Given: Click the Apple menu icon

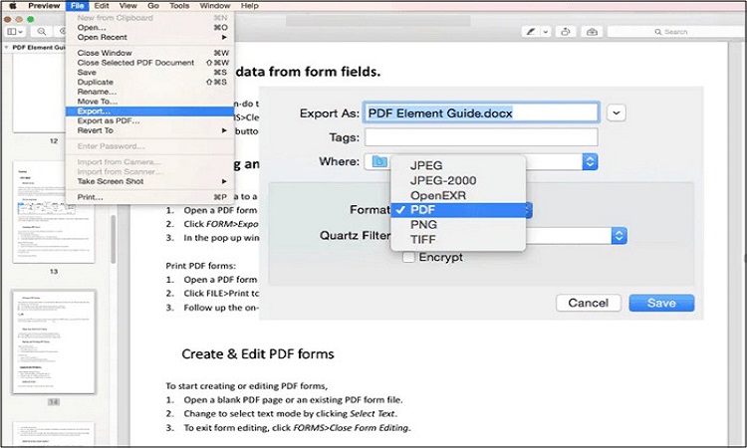Looking at the screenshot, I should point(11,6).
